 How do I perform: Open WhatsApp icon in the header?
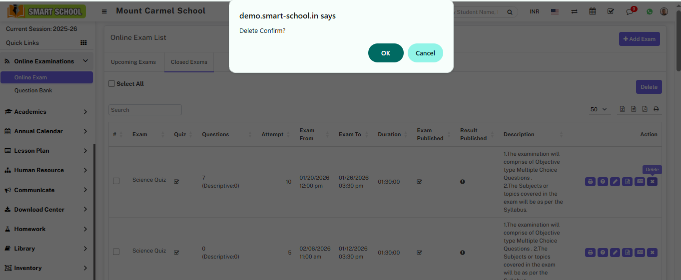coord(649,11)
